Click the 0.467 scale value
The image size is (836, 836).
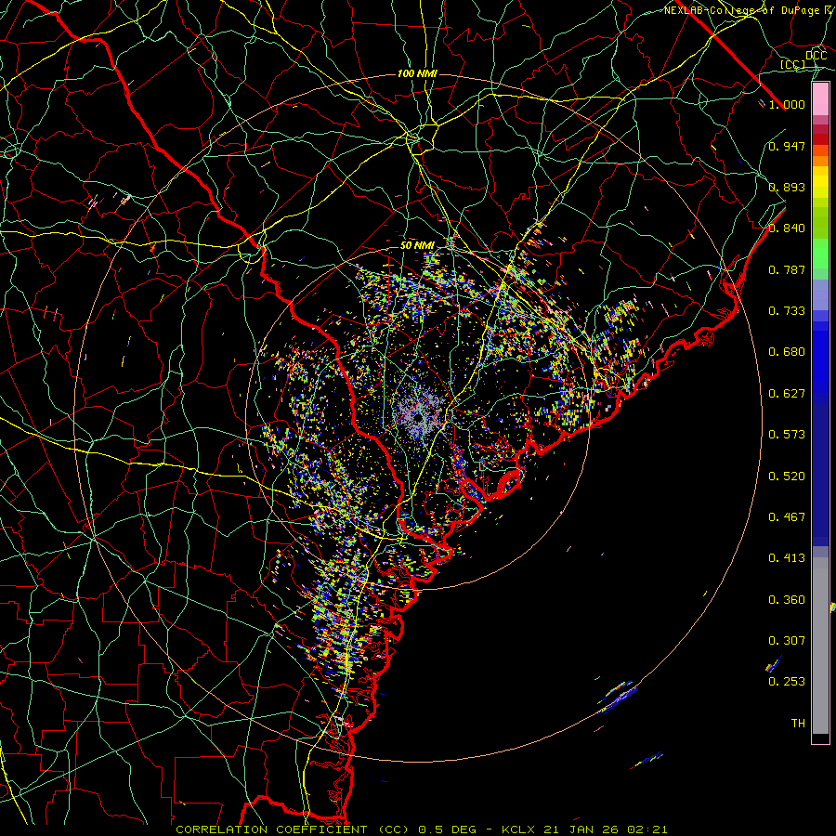787,517
